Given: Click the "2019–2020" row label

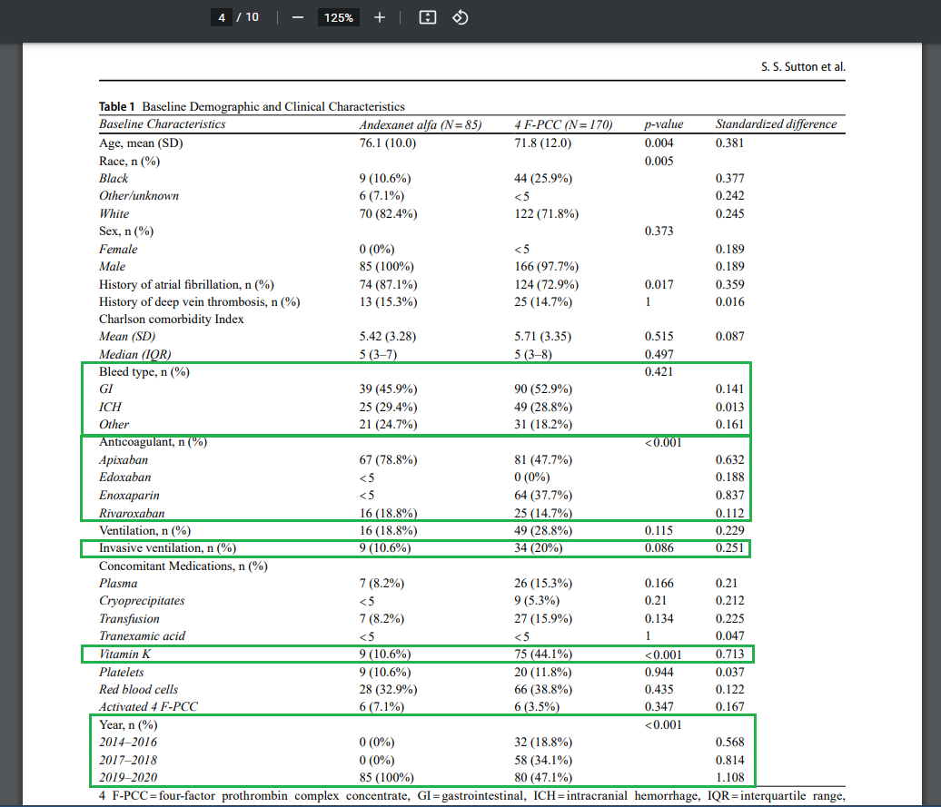Looking at the screenshot, I should pos(128,778).
